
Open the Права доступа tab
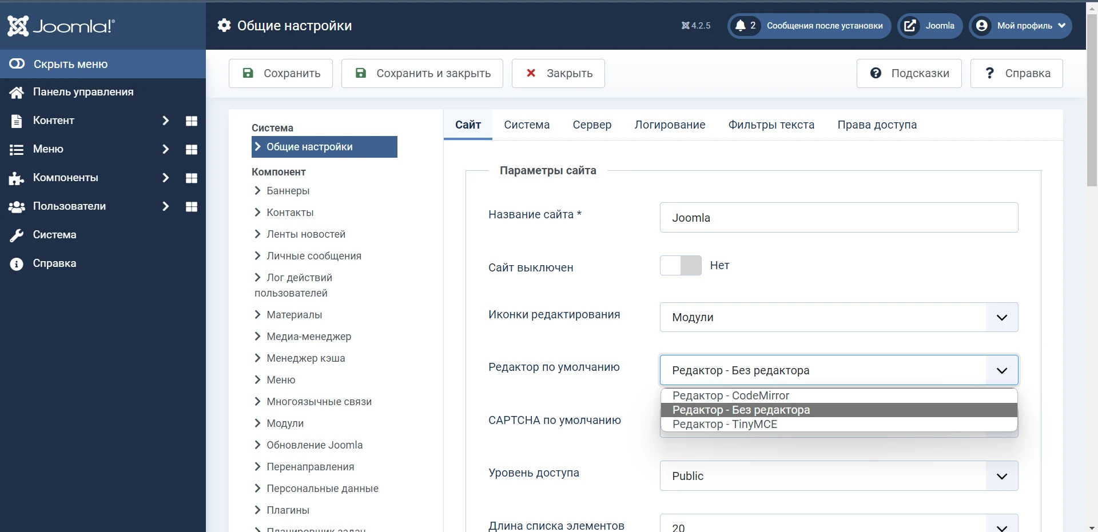(x=877, y=125)
